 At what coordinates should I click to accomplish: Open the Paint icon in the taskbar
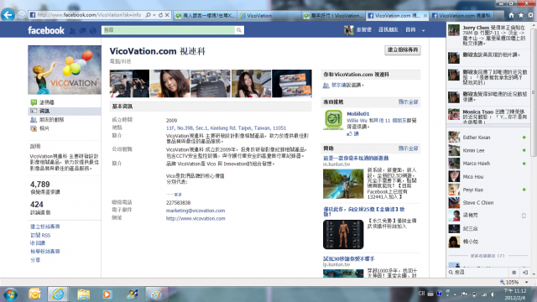(x=156, y=294)
